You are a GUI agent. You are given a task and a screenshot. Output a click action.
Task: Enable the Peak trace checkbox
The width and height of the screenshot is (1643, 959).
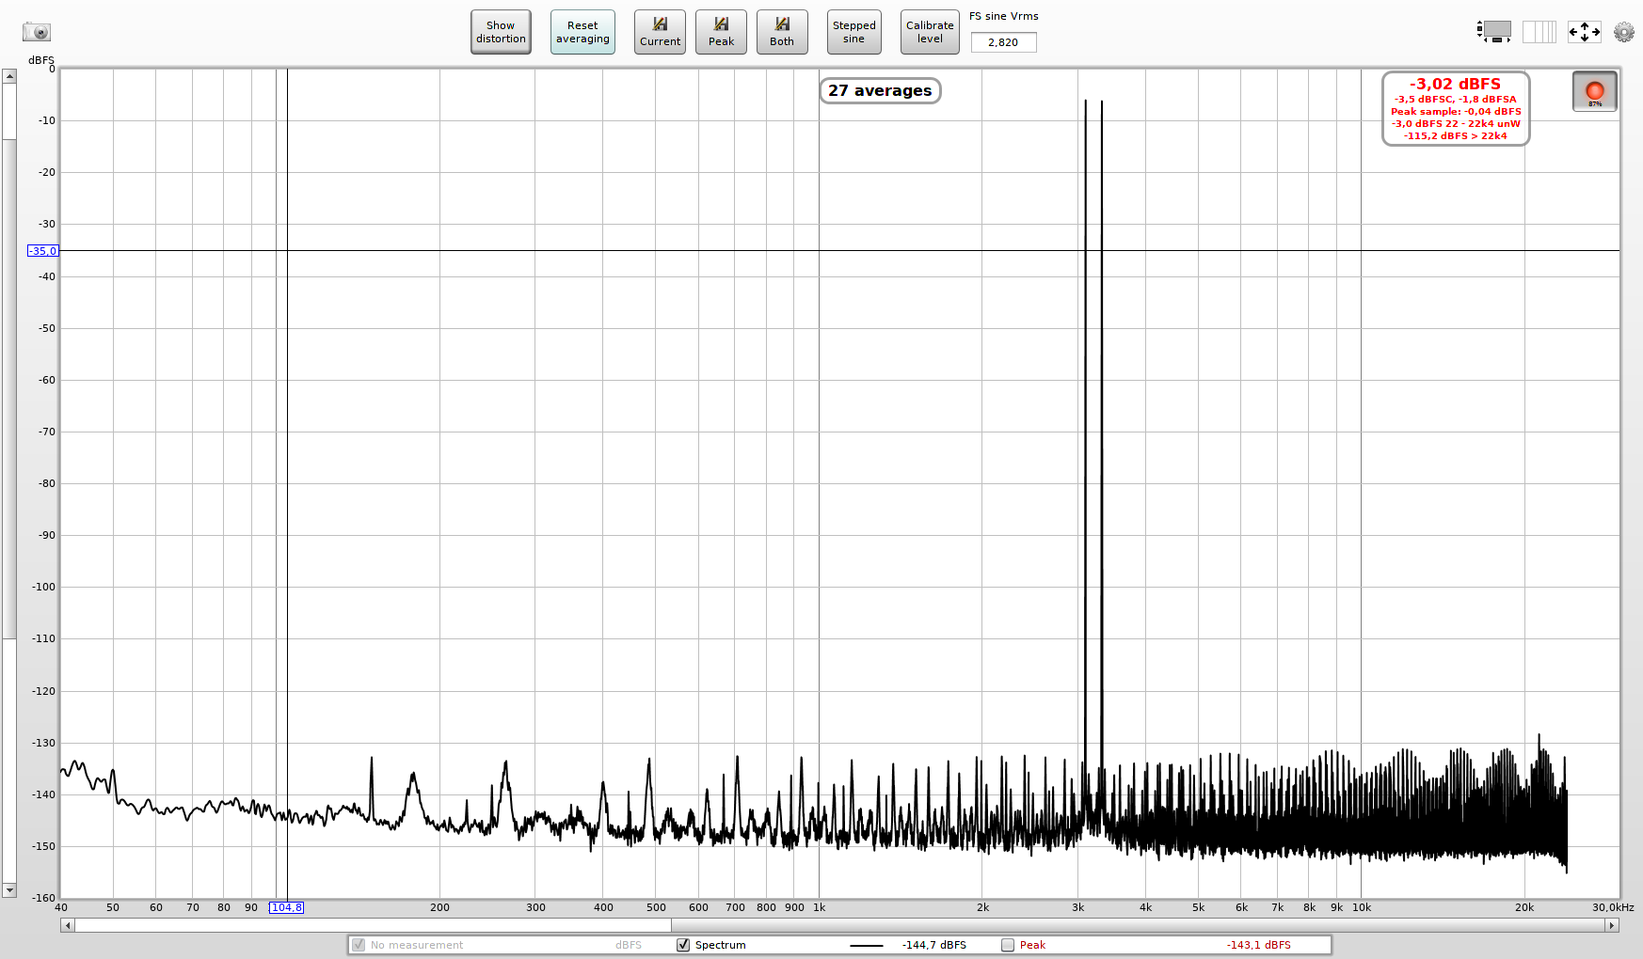pyautogui.click(x=1008, y=945)
